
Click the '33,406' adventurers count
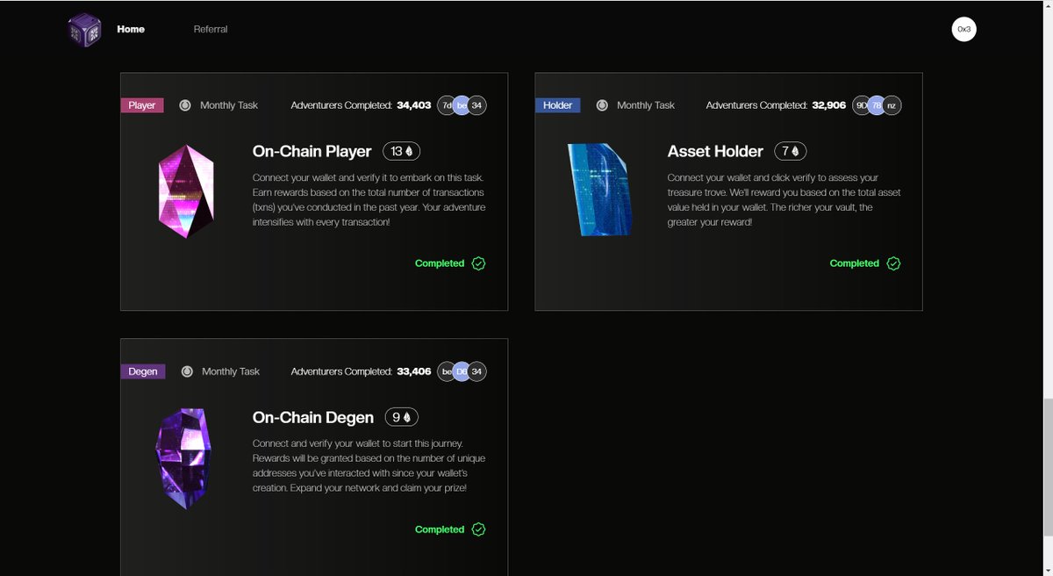click(x=414, y=371)
